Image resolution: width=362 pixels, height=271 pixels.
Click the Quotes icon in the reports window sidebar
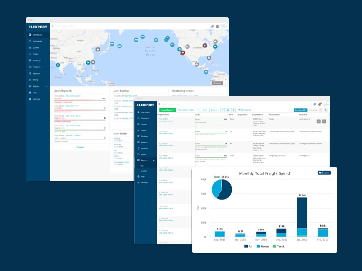click(138, 124)
